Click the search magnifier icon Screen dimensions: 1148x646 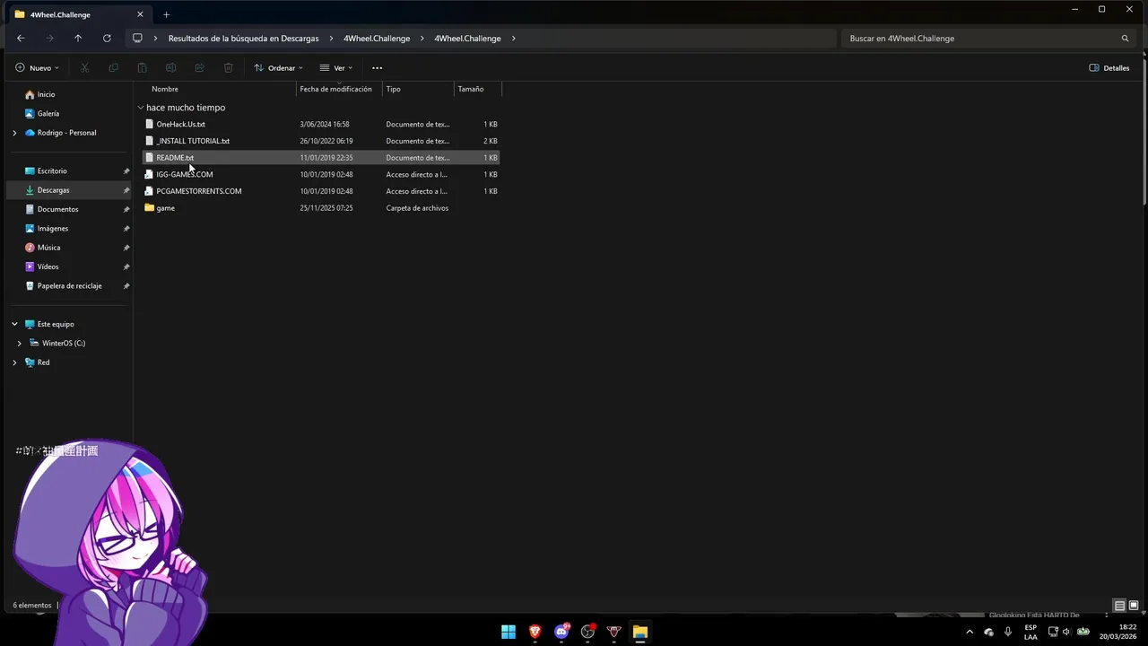click(1125, 39)
